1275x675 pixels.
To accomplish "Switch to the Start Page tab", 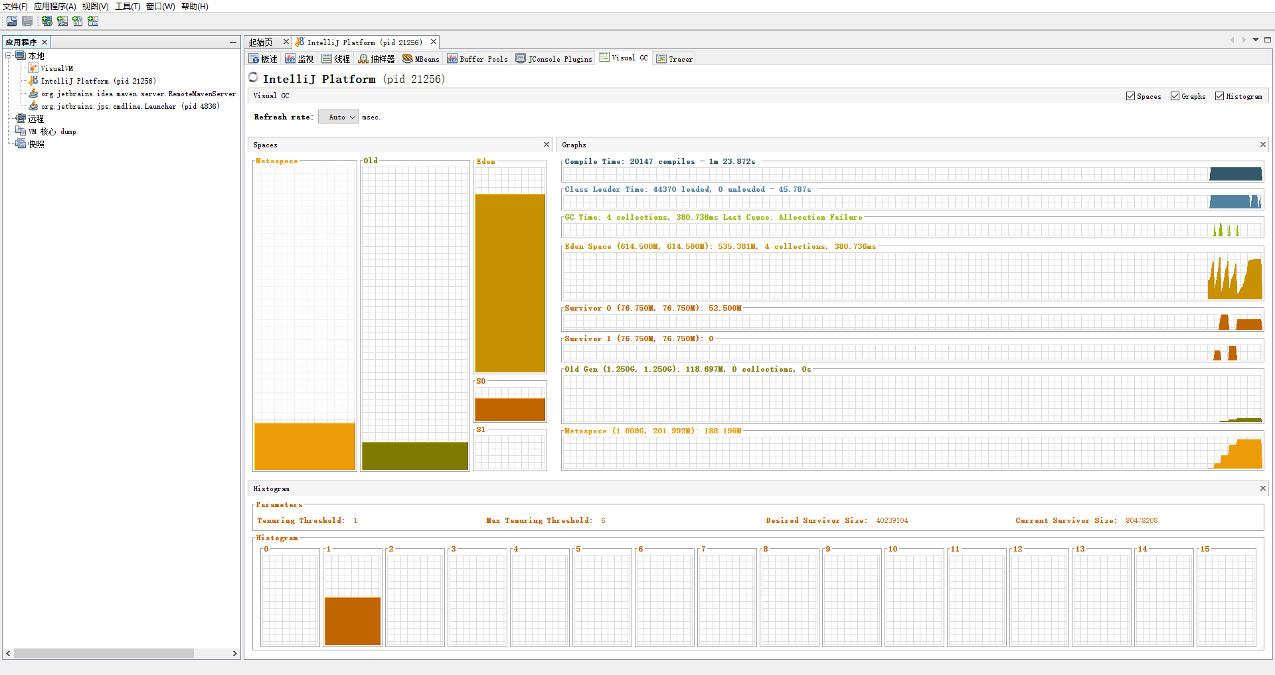I will 261,42.
